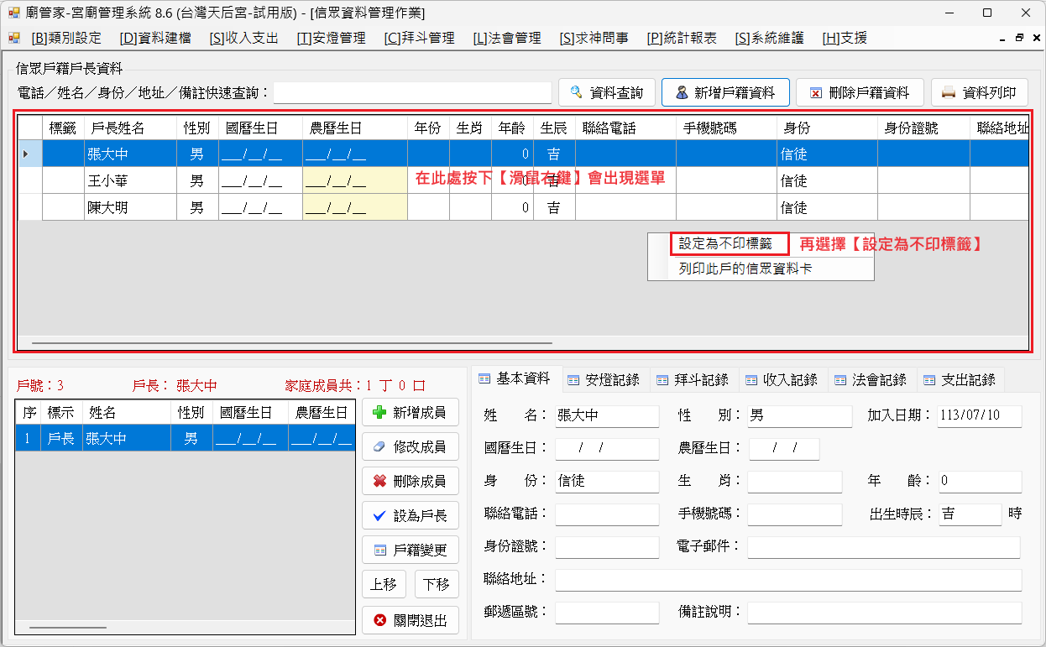The image size is (1046, 647).
Task: Open the [T]安燈管理 menu
Action: point(332,38)
